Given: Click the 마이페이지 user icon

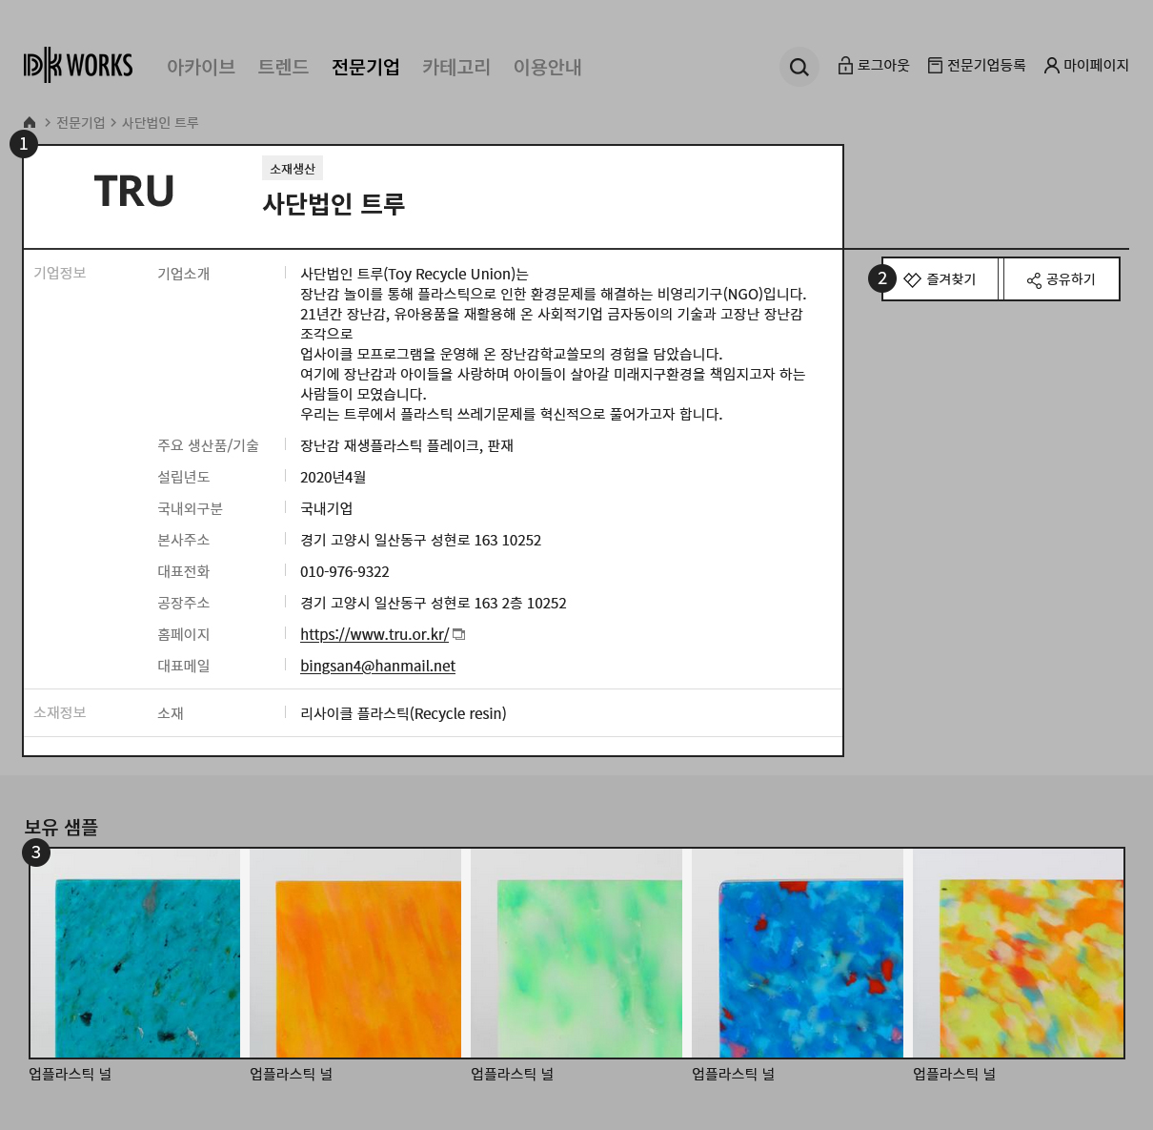Looking at the screenshot, I should point(1051,66).
